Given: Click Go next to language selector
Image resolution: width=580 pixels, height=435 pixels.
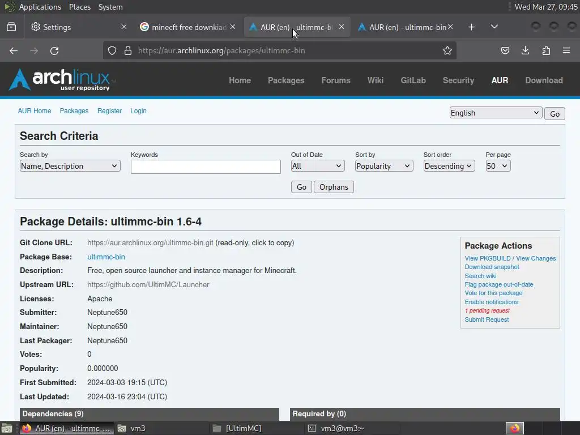Looking at the screenshot, I should 555,113.
